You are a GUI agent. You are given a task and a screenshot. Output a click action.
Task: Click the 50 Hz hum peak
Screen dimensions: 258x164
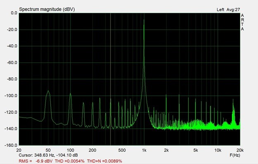tap(48, 91)
